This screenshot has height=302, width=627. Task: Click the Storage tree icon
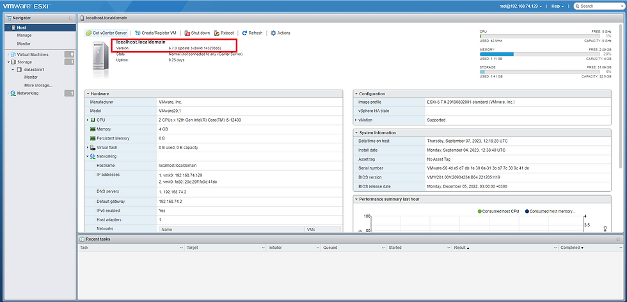13,62
